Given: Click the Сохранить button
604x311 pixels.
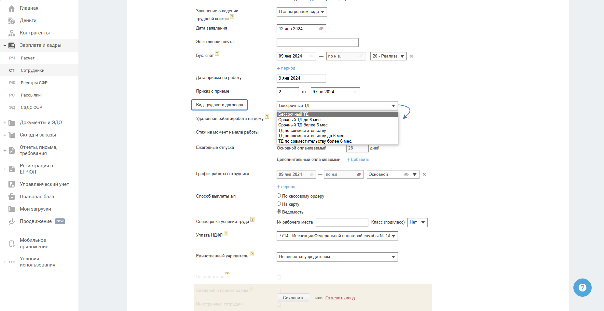Looking at the screenshot, I should click(294, 298).
